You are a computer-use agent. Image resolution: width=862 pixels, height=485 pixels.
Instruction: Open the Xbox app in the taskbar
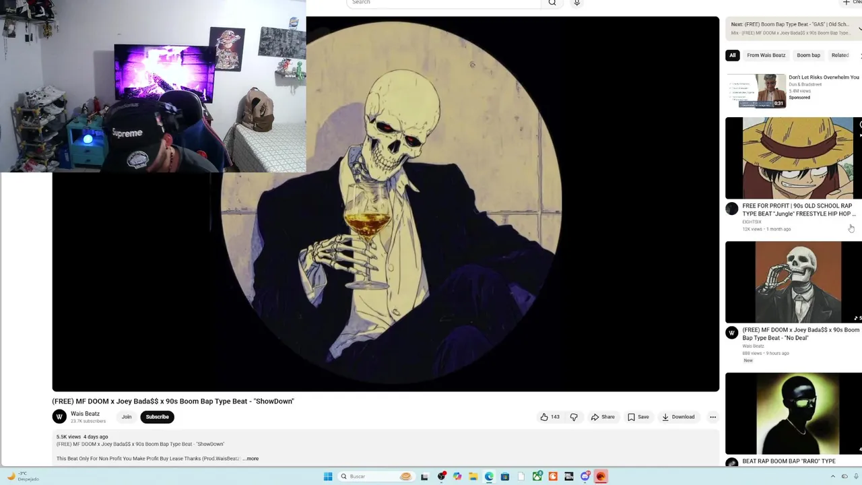537,476
